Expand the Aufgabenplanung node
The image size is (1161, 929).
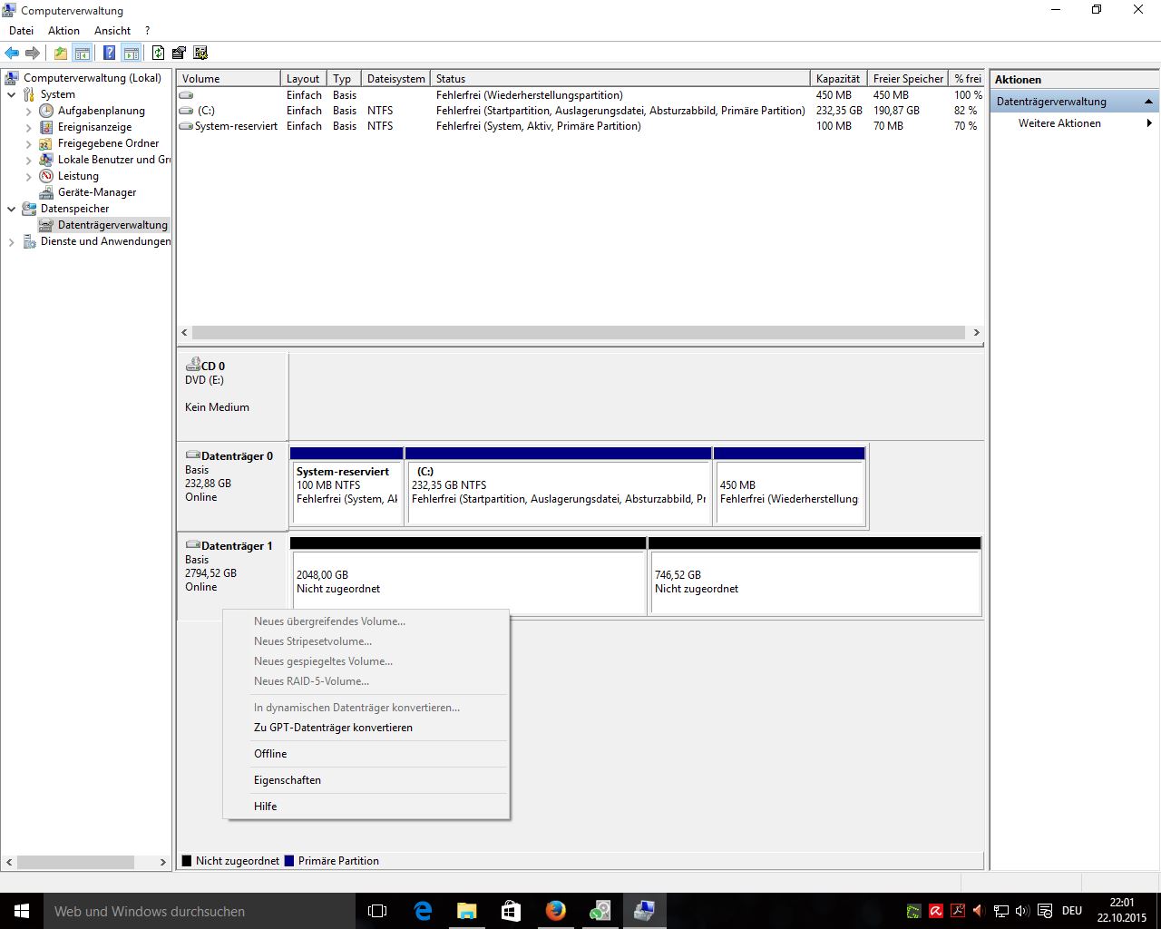[29, 111]
